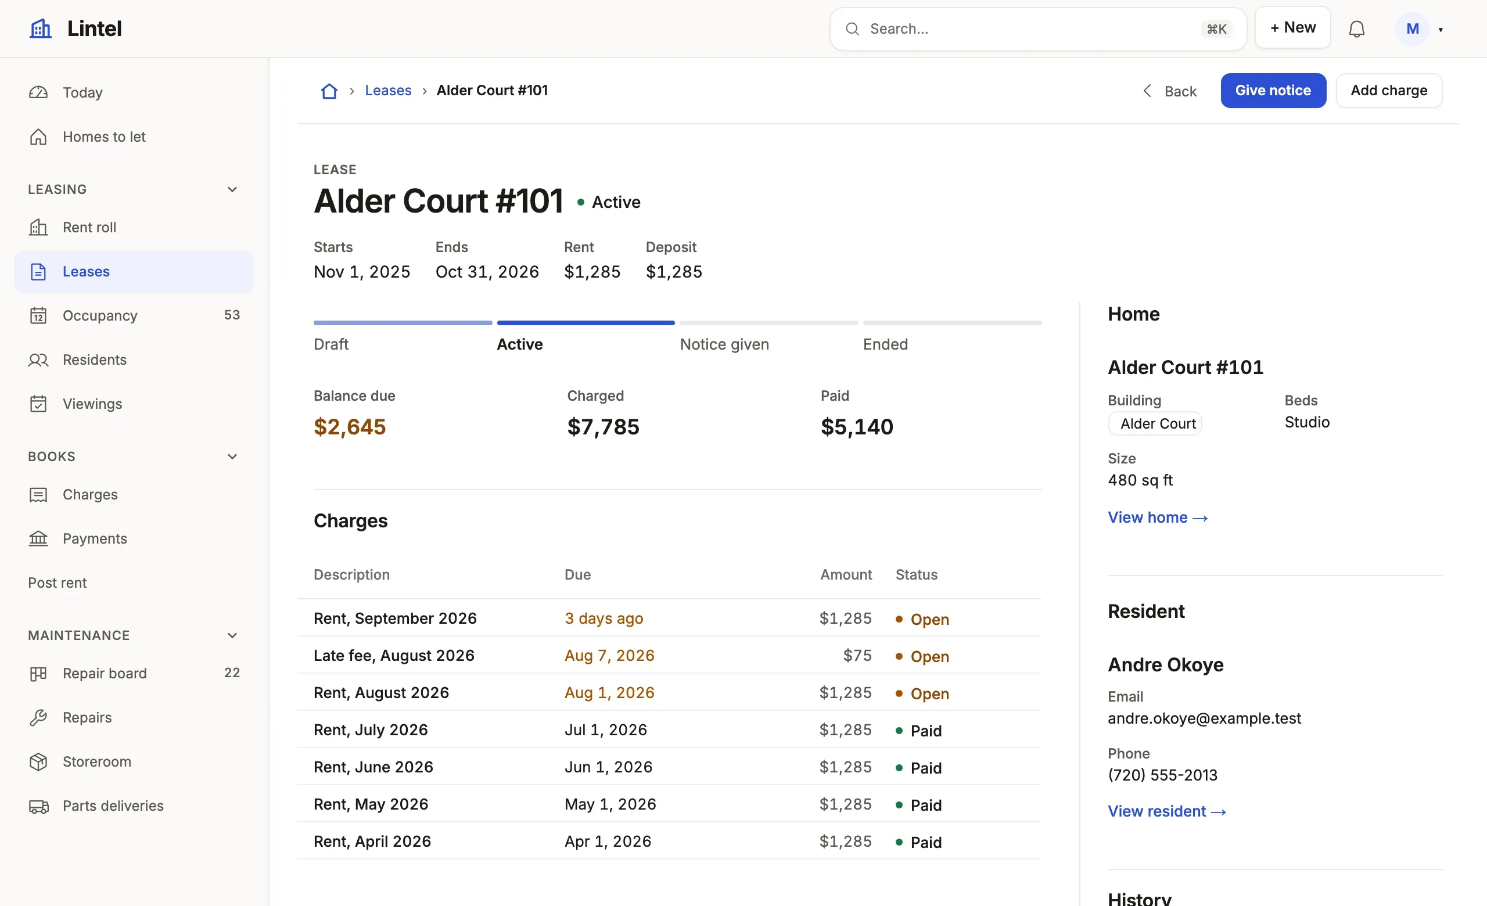Click the Repair board count 22
1487x906 pixels.
point(232,673)
